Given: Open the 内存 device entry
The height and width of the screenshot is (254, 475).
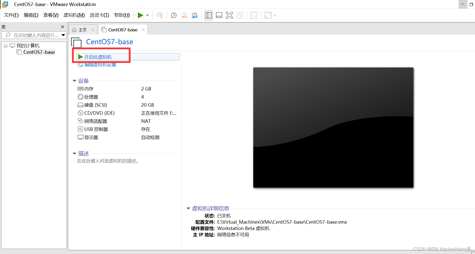Looking at the screenshot, I should click(89, 89).
